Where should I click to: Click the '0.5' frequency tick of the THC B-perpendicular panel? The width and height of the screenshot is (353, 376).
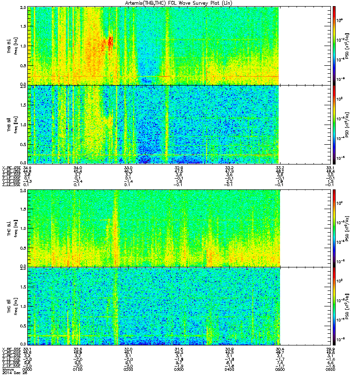[x=23, y=248]
